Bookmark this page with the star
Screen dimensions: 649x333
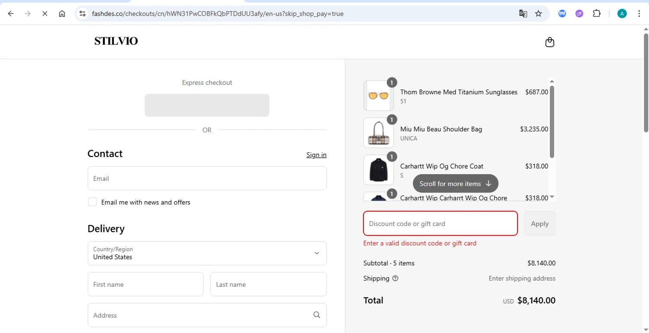point(538,13)
